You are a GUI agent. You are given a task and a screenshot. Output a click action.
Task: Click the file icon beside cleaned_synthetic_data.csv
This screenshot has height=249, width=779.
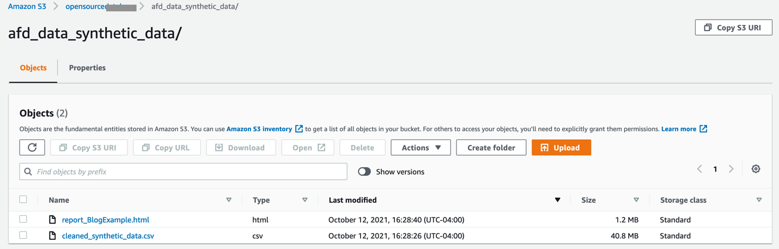[52, 236]
